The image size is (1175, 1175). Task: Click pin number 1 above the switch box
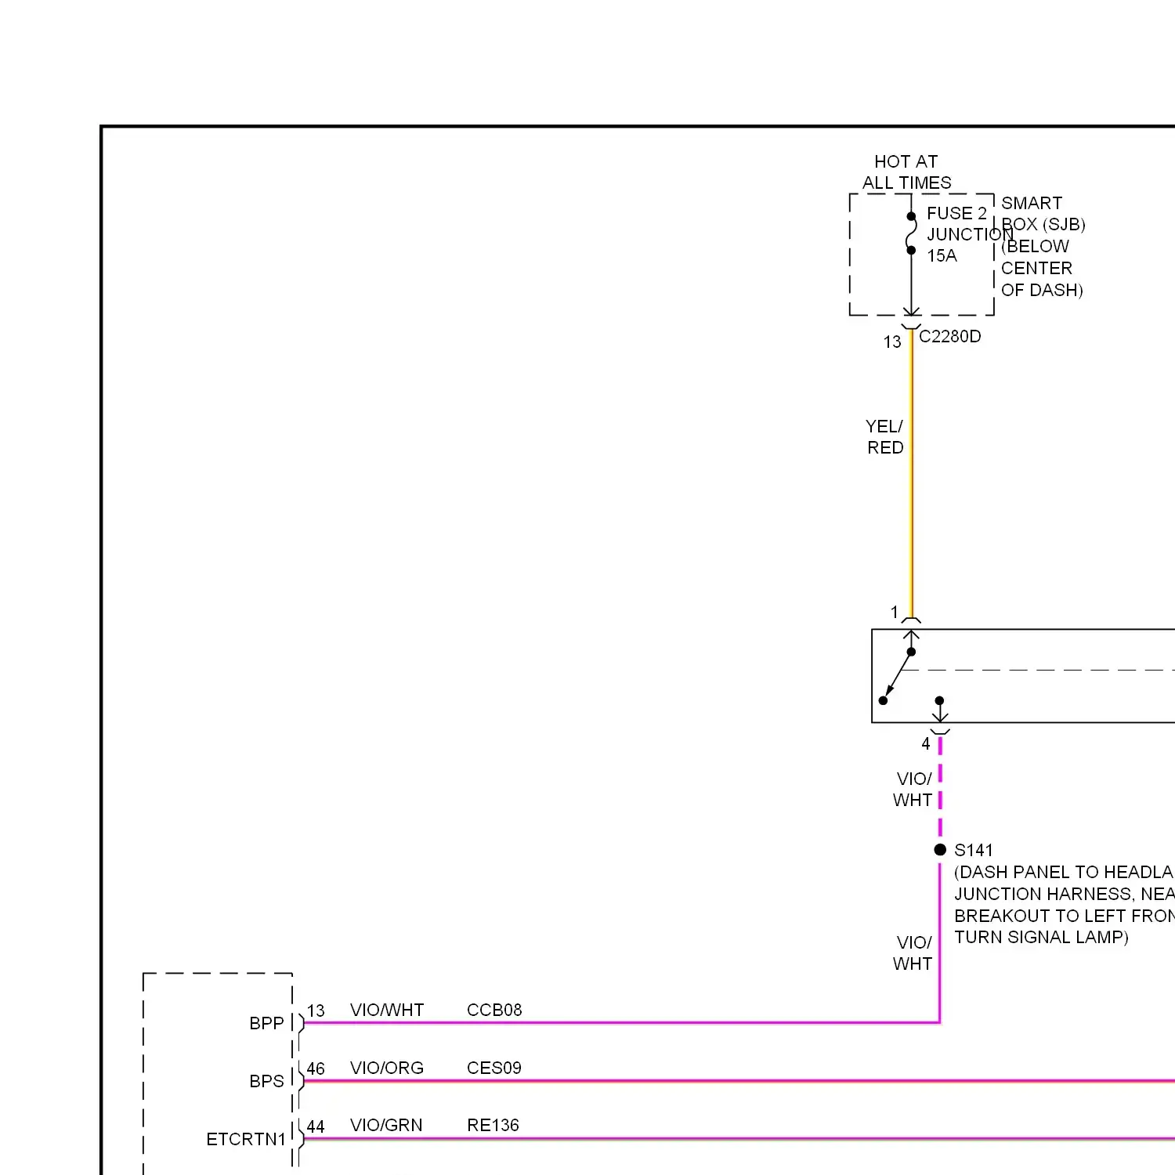[894, 612]
